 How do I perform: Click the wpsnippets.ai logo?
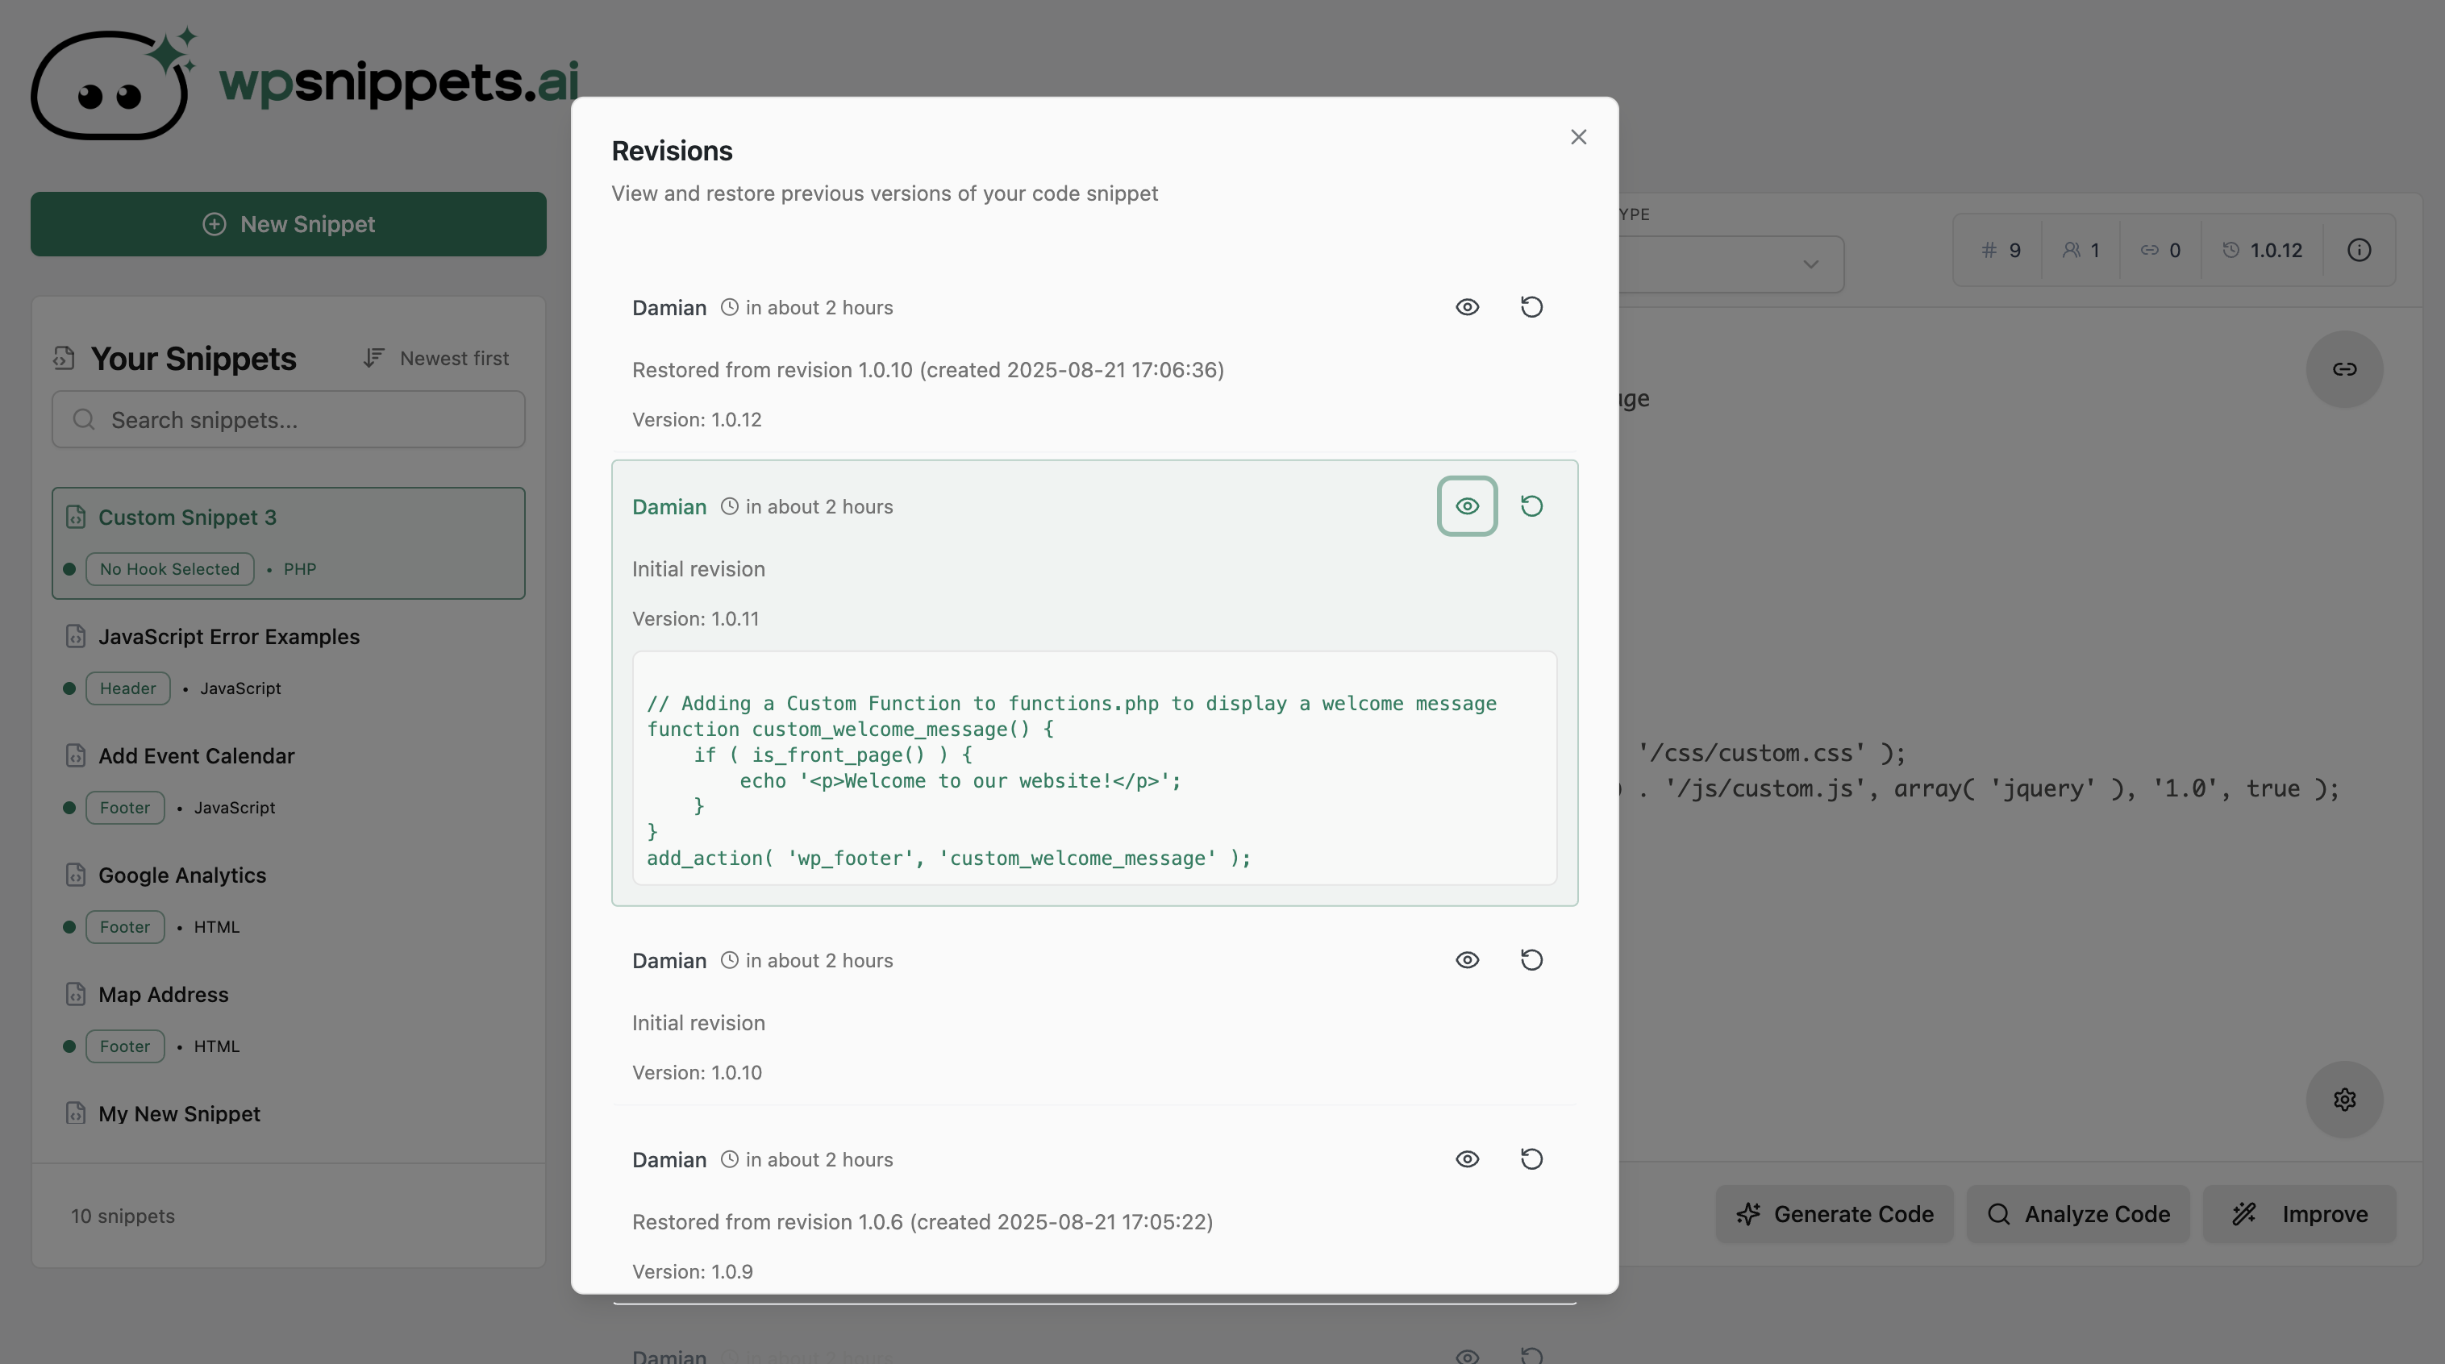[304, 84]
